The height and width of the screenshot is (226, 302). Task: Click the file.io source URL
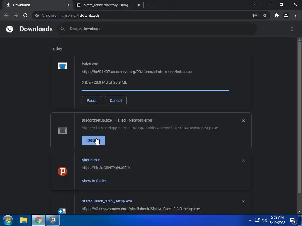coord(106,167)
